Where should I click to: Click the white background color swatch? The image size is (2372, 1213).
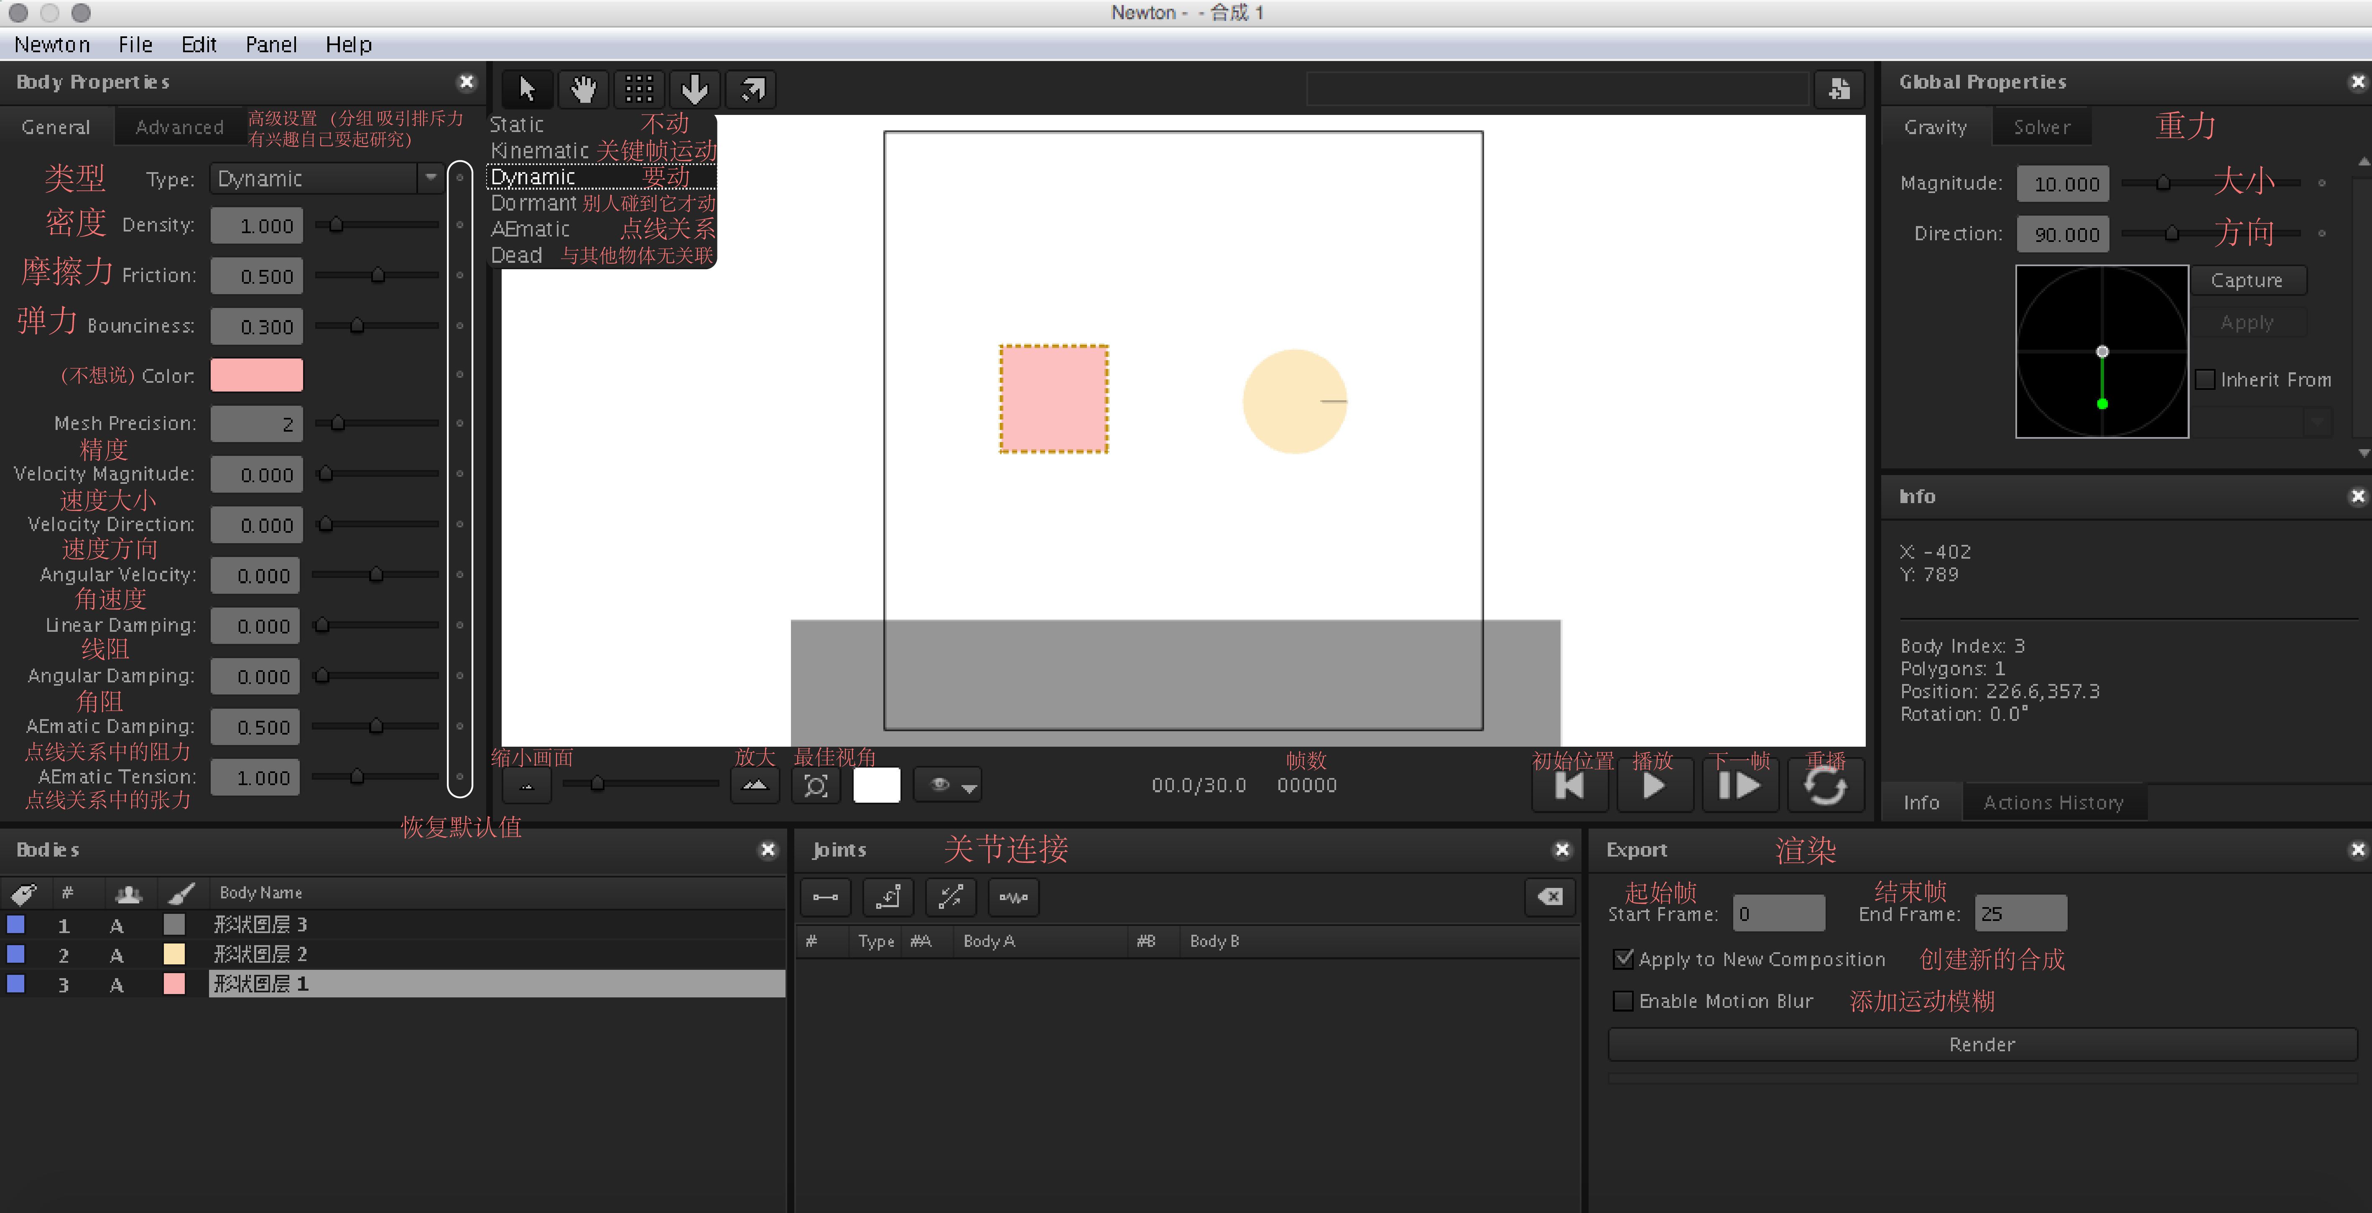[877, 786]
